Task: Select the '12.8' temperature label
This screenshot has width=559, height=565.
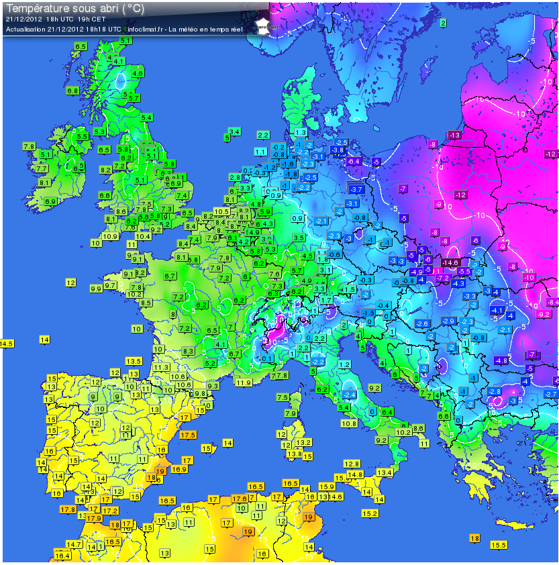Action: (352, 464)
